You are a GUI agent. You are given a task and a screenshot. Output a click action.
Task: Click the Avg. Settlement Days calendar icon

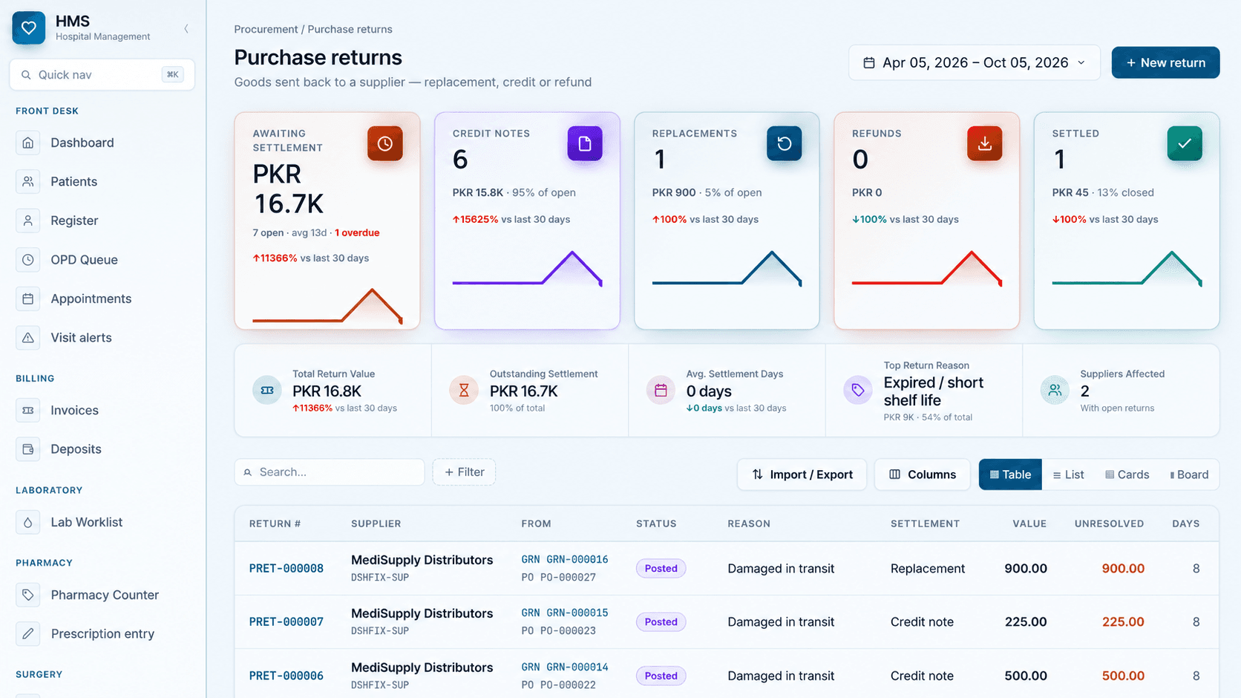[661, 390]
